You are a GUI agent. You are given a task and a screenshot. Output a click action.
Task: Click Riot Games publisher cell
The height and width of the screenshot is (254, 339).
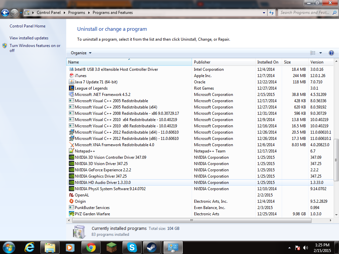point(204,88)
